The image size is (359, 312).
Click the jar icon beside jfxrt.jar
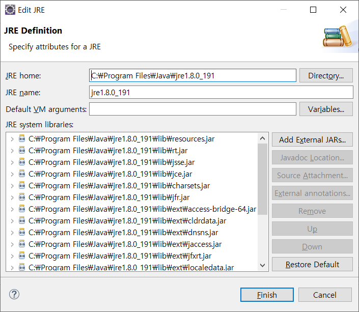coord(22,255)
